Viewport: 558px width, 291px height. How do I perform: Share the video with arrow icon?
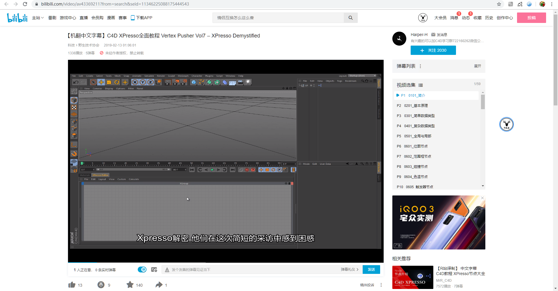(x=159, y=285)
